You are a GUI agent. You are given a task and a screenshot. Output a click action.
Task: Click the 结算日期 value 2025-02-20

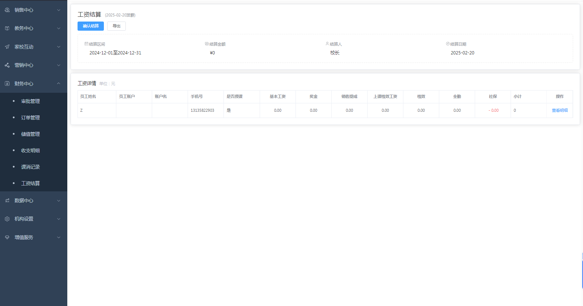[x=462, y=53]
